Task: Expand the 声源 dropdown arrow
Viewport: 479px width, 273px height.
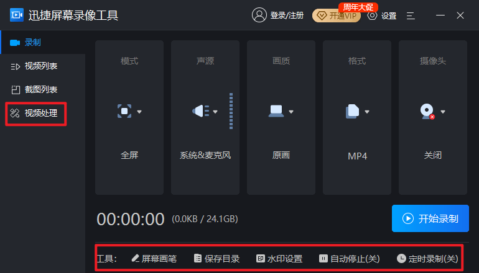Action: click(x=215, y=112)
